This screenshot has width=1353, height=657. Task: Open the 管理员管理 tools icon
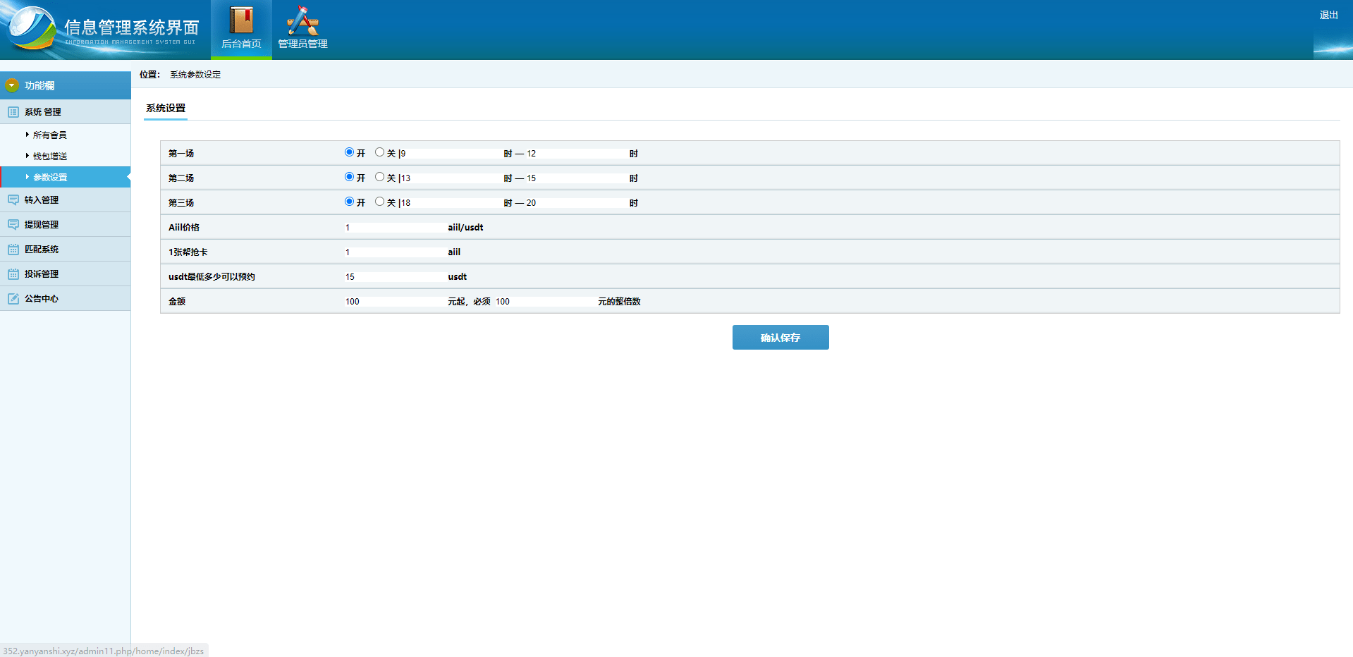point(302,21)
